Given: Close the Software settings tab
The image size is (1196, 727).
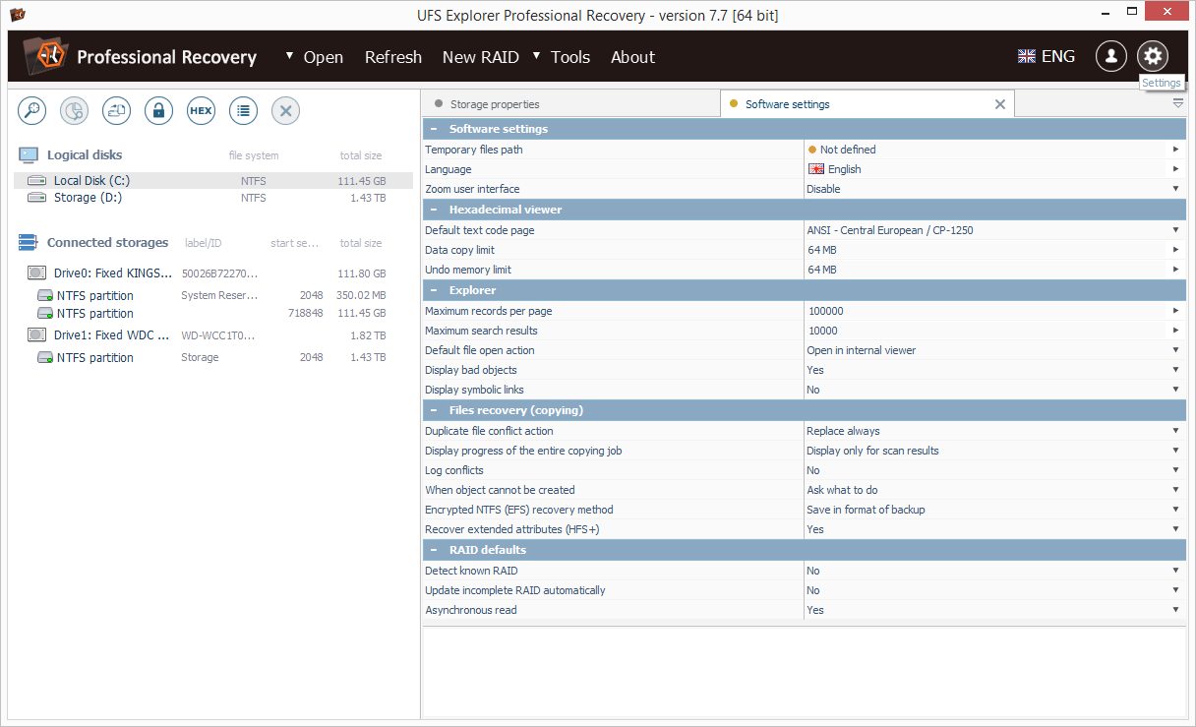Looking at the screenshot, I should (1000, 104).
